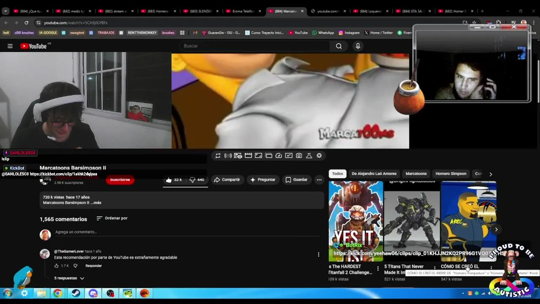Open the 5 Titans That Never thumbnail
This screenshot has width=540, height=304.
click(412, 221)
